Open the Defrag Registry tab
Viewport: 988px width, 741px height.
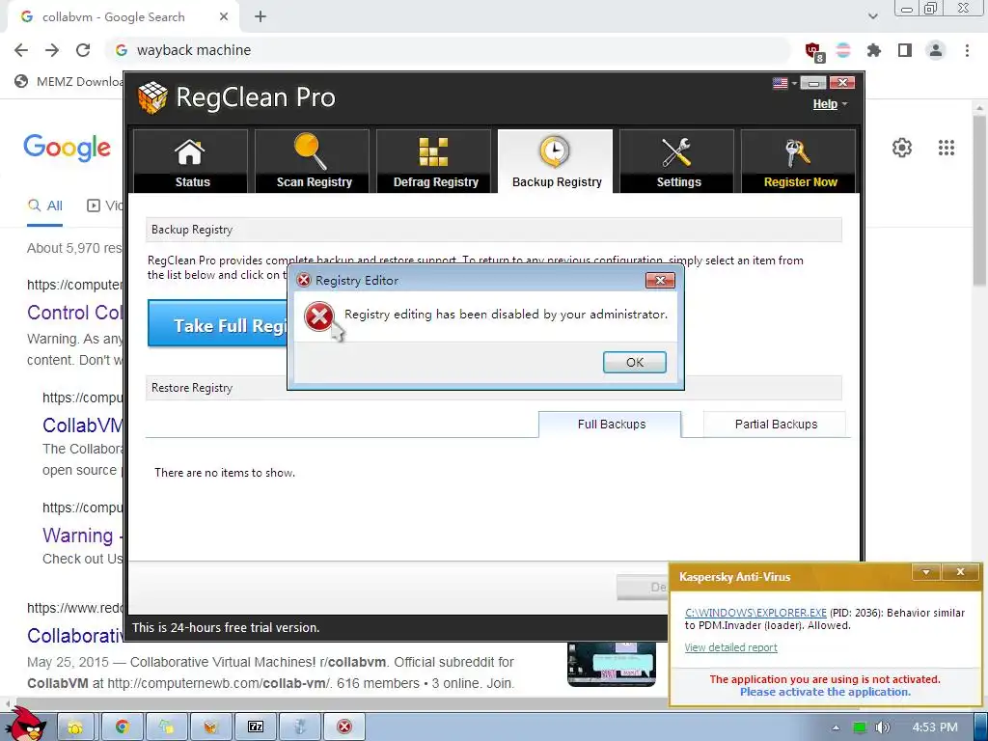click(x=433, y=161)
